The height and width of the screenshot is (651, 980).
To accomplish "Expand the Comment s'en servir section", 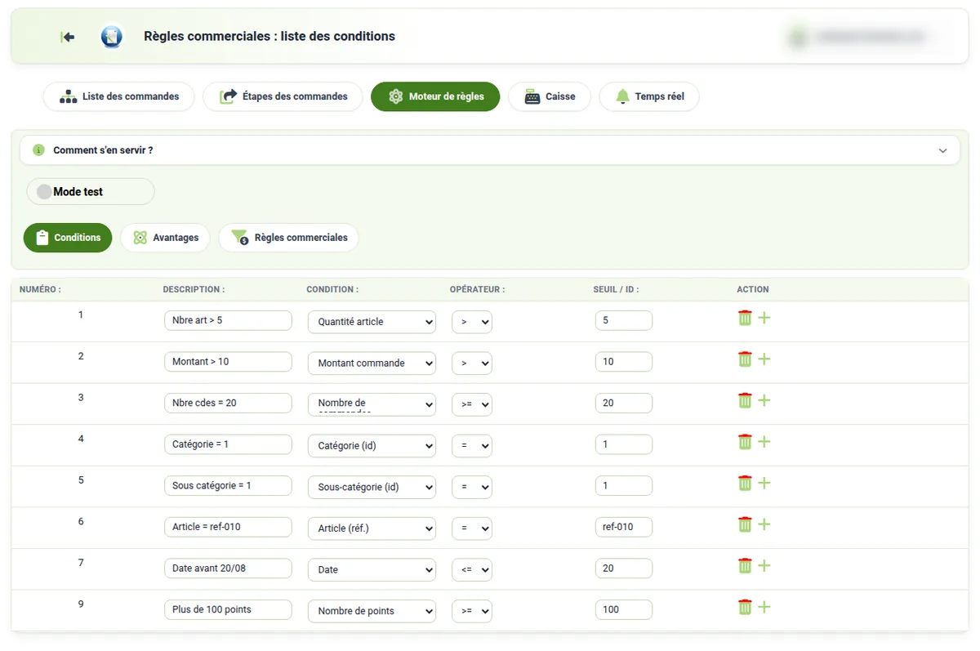I will (490, 150).
